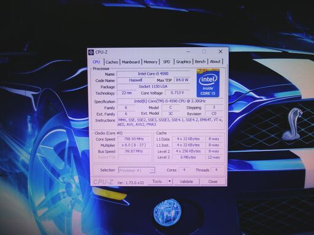The height and width of the screenshot is (235, 314).
Task: Show the About tab
Action: click(x=215, y=61)
